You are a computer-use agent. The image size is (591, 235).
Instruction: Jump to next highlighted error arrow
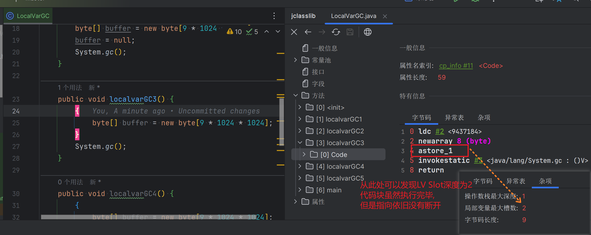[278, 32]
